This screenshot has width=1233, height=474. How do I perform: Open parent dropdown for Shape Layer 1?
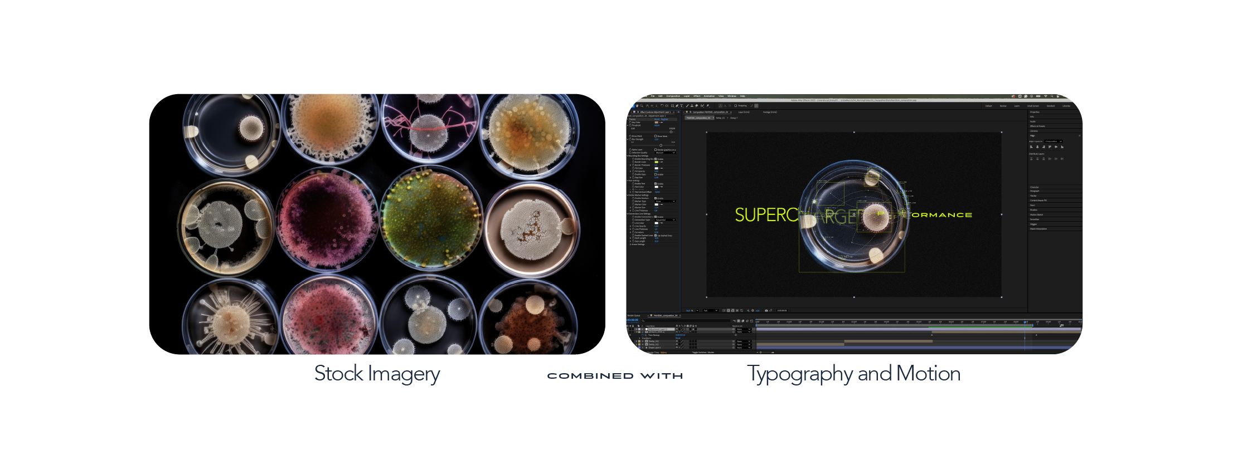click(744, 348)
